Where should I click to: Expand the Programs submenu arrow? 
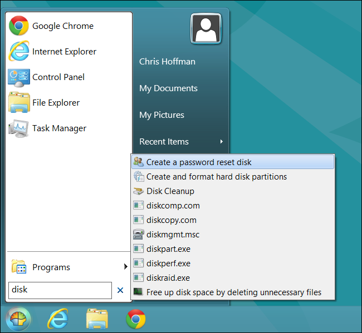(126, 267)
